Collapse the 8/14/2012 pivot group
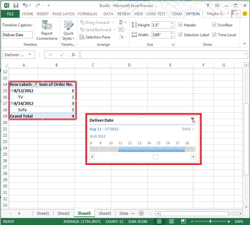Viewport: 250px width, 225px height. (x=12, y=103)
